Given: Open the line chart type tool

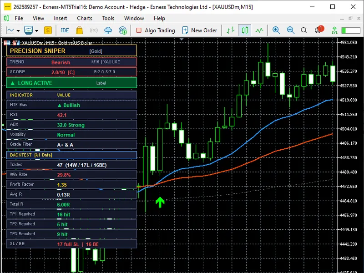Looking at the screenshot, I should [10, 30].
